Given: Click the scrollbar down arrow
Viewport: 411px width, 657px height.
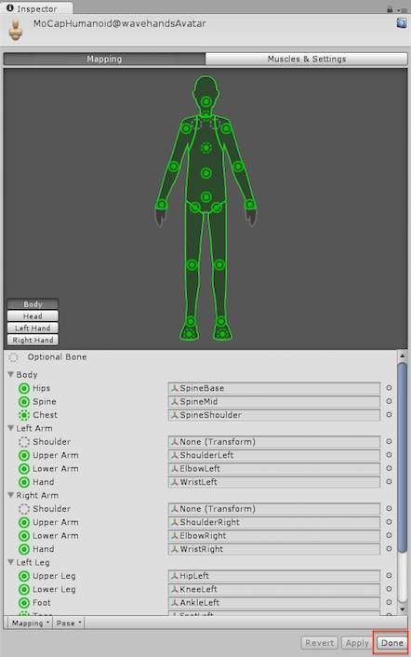Looking at the screenshot, I should click(403, 610).
